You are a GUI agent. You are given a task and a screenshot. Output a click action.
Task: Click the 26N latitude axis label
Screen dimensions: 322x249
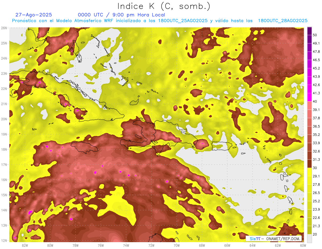point(4,28)
